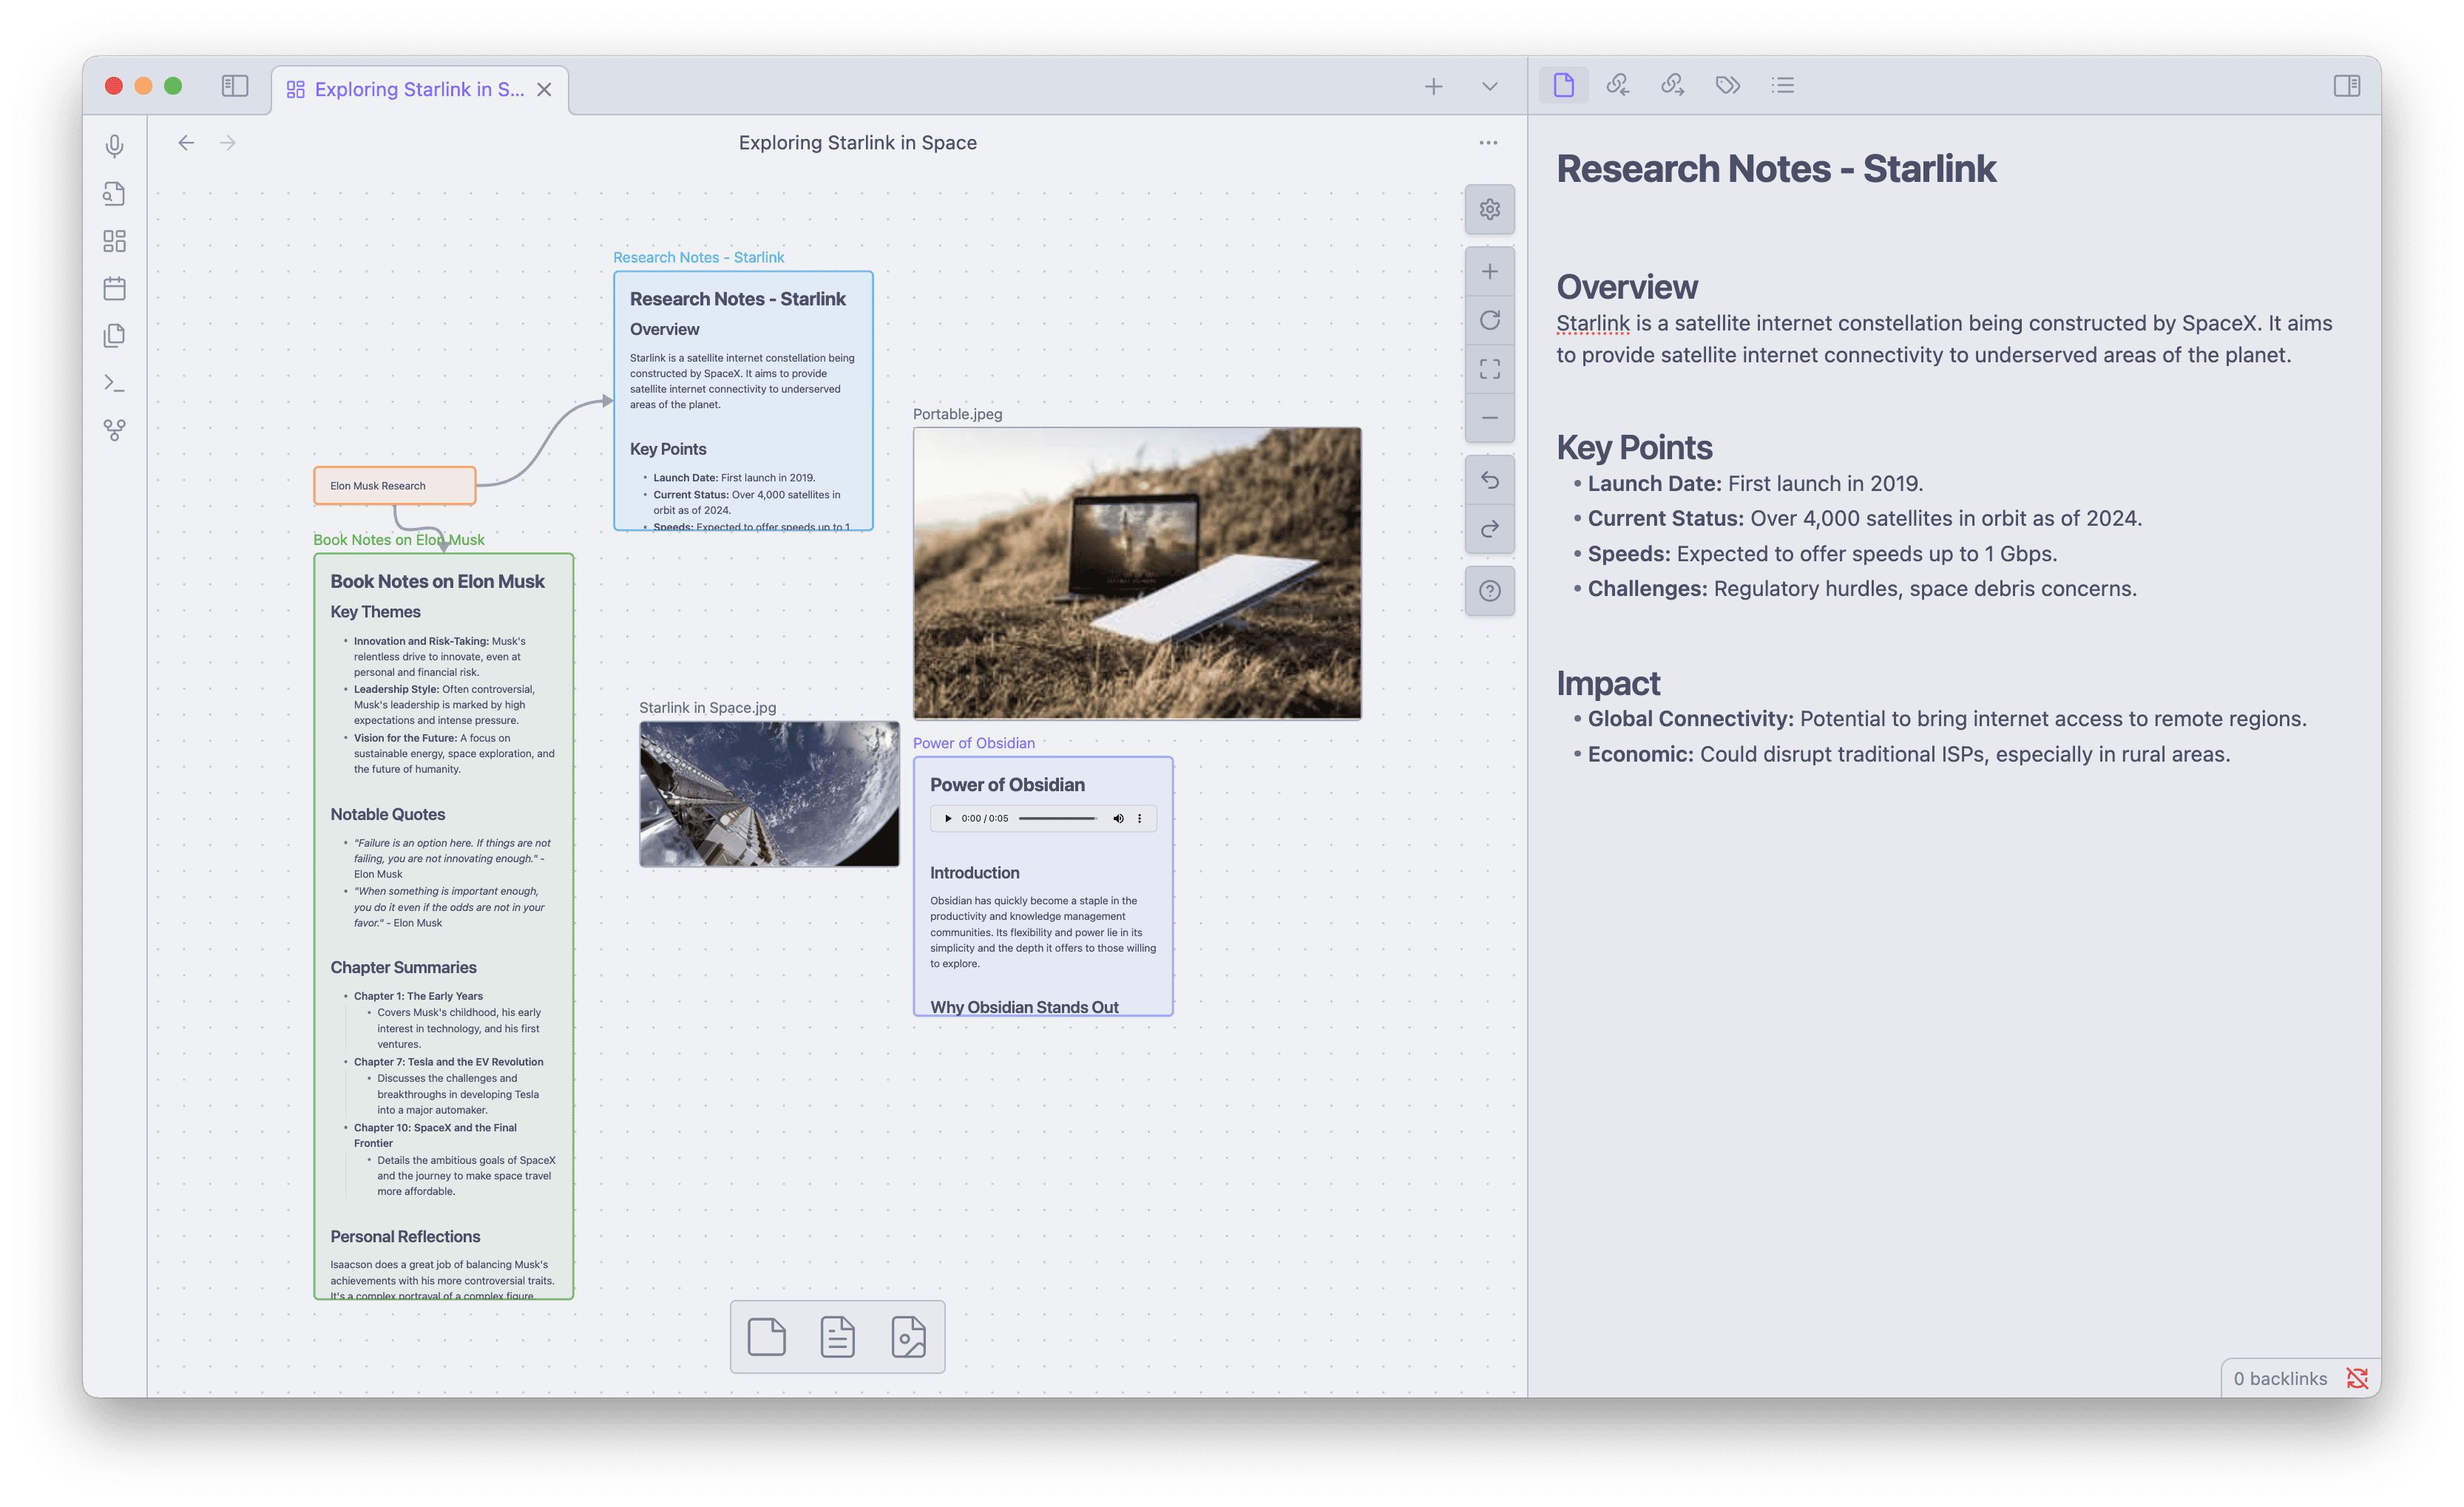This screenshot has height=1507, width=2464.
Task: Open the tab list chevron dropdown
Action: [x=1489, y=86]
